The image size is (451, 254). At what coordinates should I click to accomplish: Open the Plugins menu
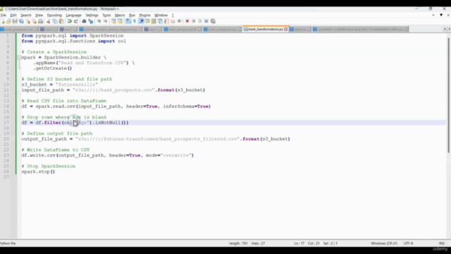pyautogui.click(x=144, y=15)
